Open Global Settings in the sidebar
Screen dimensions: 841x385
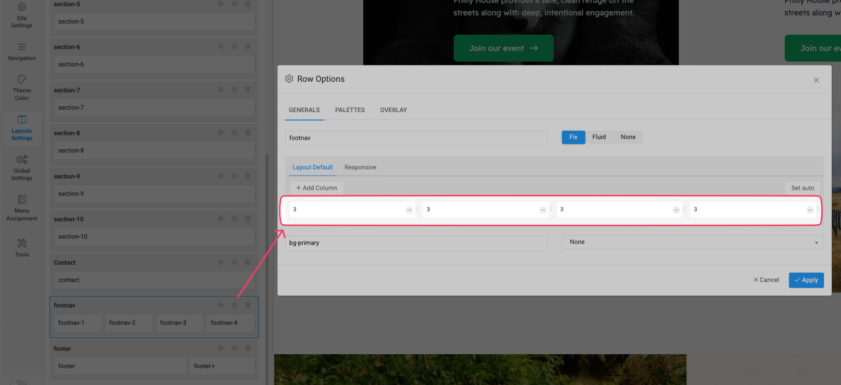pos(22,167)
